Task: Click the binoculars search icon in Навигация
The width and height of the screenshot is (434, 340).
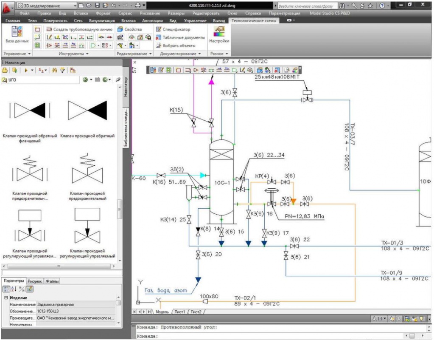Action: pos(55,71)
